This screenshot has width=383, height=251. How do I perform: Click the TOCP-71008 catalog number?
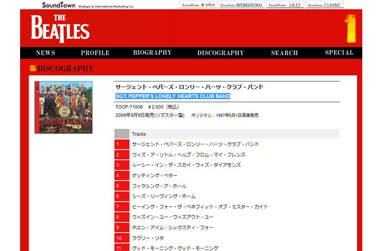[x=129, y=107]
